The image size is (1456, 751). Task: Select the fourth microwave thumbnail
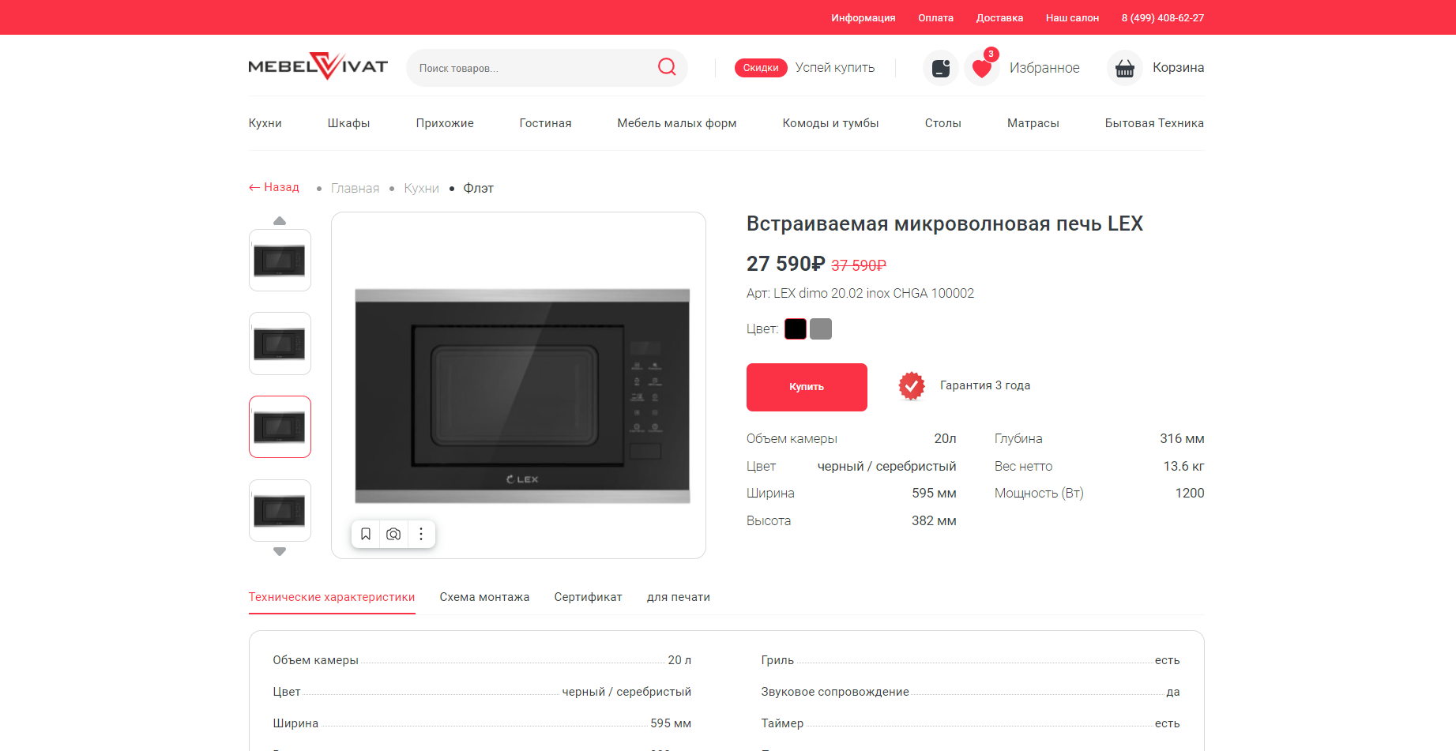(x=280, y=510)
